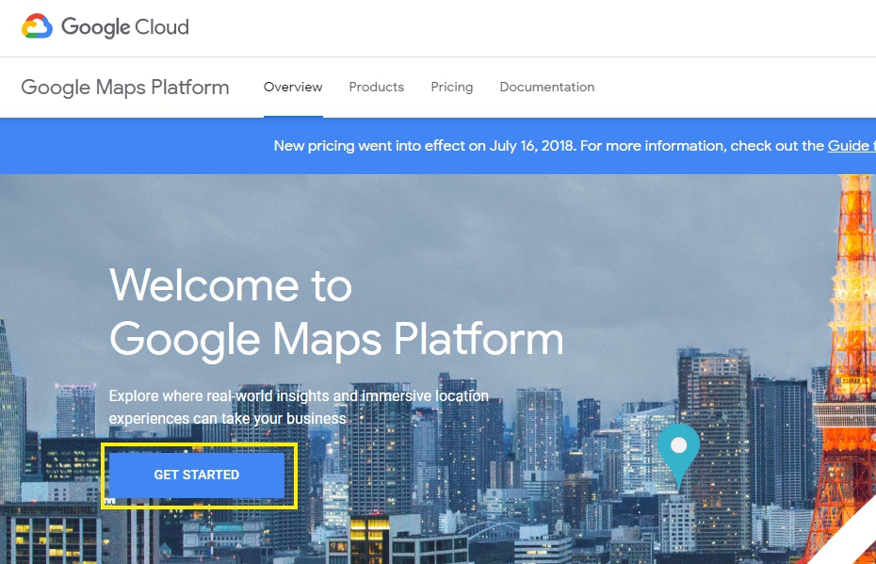The width and height of the screenshot is (876, 564).
Task: Click the Google Cloud logo icon
Action: tap(37, 26)
